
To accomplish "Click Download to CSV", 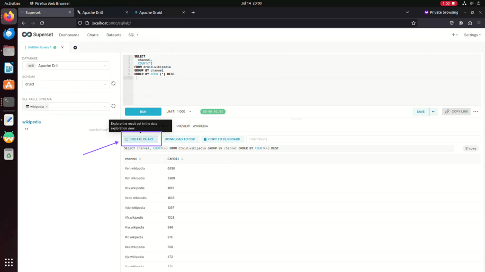I will pyautogui.click(x=180, y=139).
